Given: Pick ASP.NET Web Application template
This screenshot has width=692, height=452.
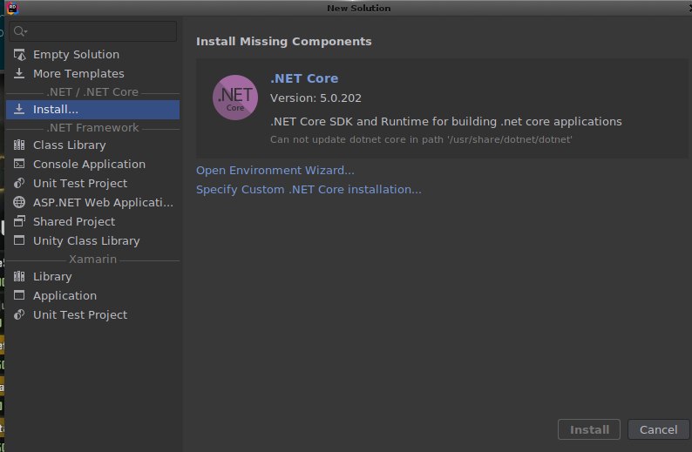Looking at the screenshot, I should coord(92,202).
